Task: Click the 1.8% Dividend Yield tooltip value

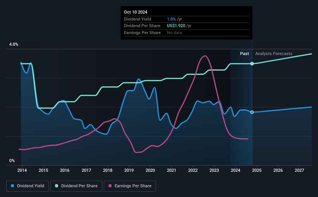Action: 171,19
